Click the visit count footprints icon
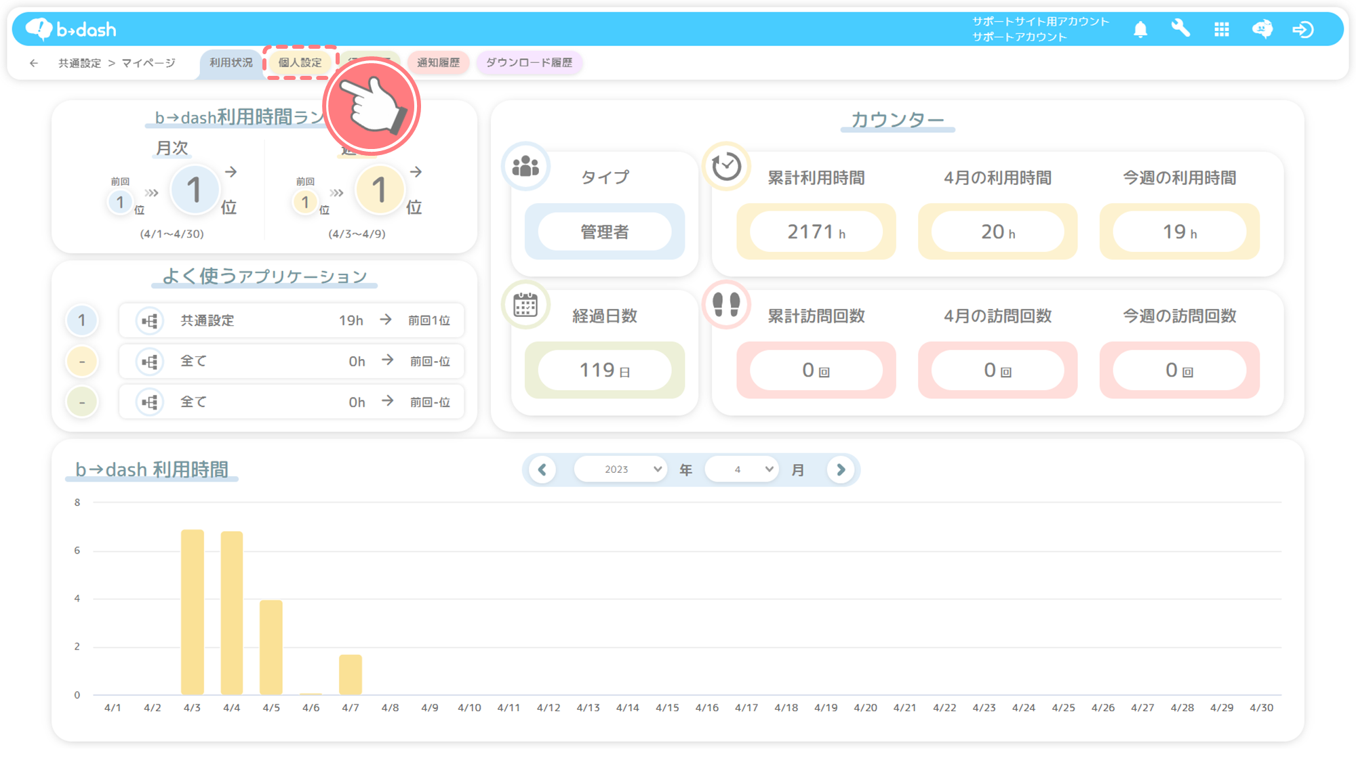The image size is (1356, 762). [726, 305]
